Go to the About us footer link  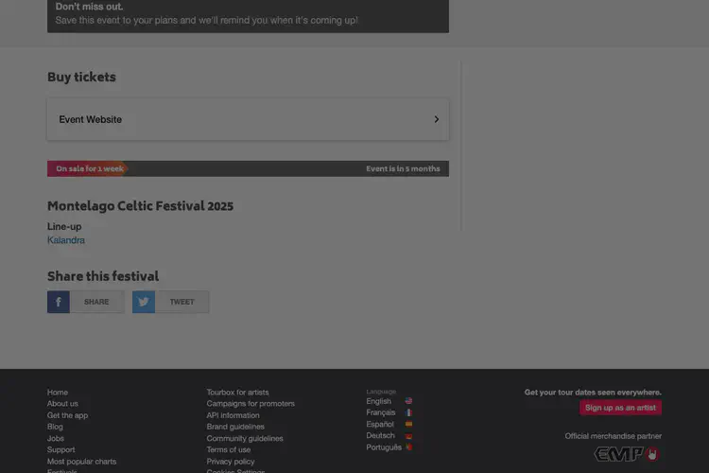point(62,404)
